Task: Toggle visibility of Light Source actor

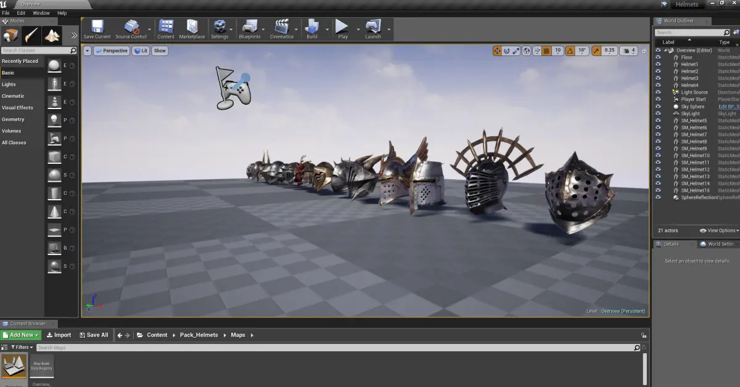Action: coord(658,92)
